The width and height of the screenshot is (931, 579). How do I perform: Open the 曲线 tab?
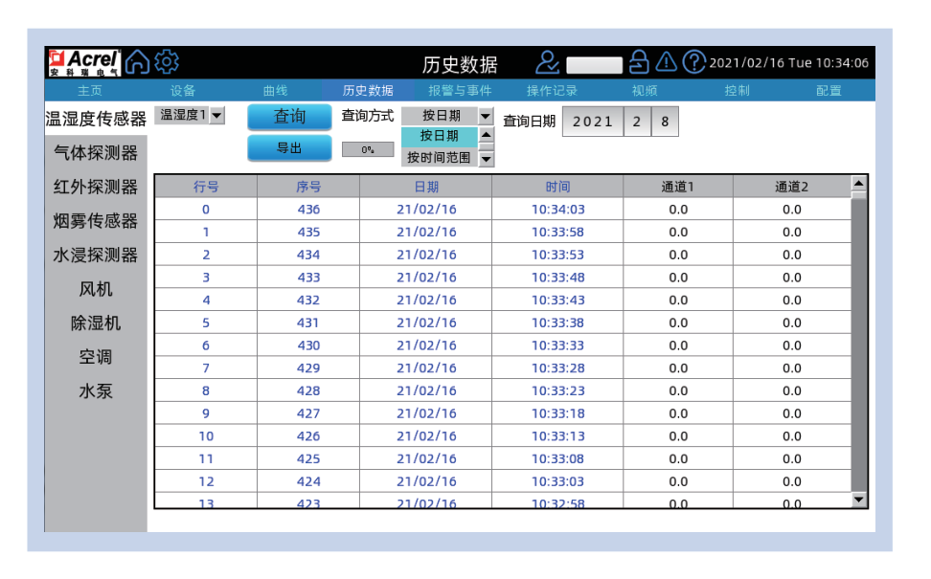pyautogui.click(x=275, y=91)
